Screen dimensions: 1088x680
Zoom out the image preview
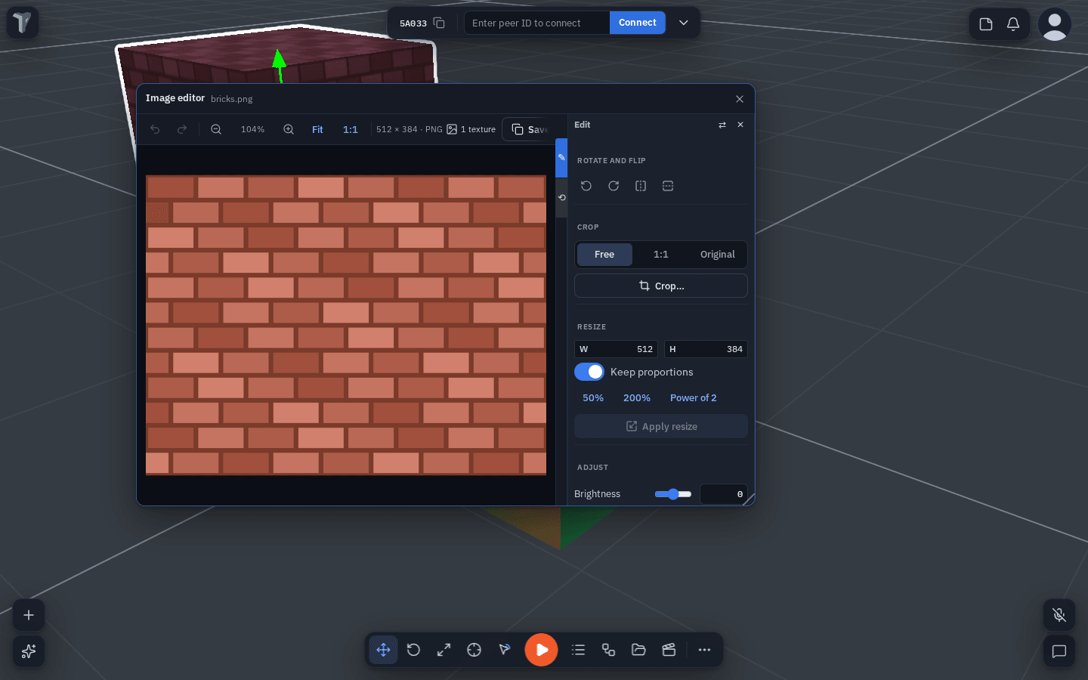(216, 129)
